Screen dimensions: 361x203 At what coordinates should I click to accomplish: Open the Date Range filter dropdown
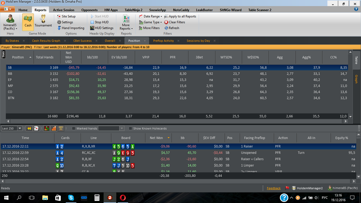pos(151,16)
